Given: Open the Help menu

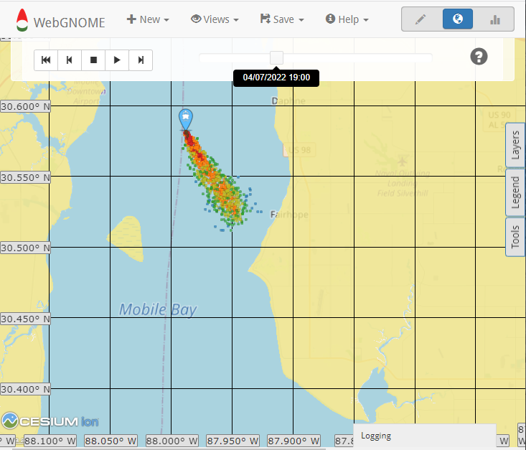Looking at the screenshot, I should click(x=347, y=19).
